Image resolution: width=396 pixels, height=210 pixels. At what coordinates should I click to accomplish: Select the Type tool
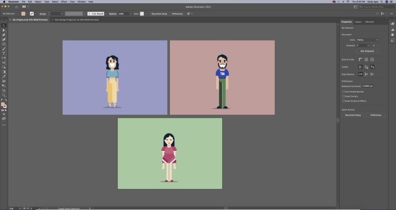pos(3,53)
